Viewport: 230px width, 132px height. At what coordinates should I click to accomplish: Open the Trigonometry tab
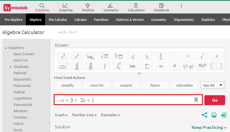coord(184,20)
